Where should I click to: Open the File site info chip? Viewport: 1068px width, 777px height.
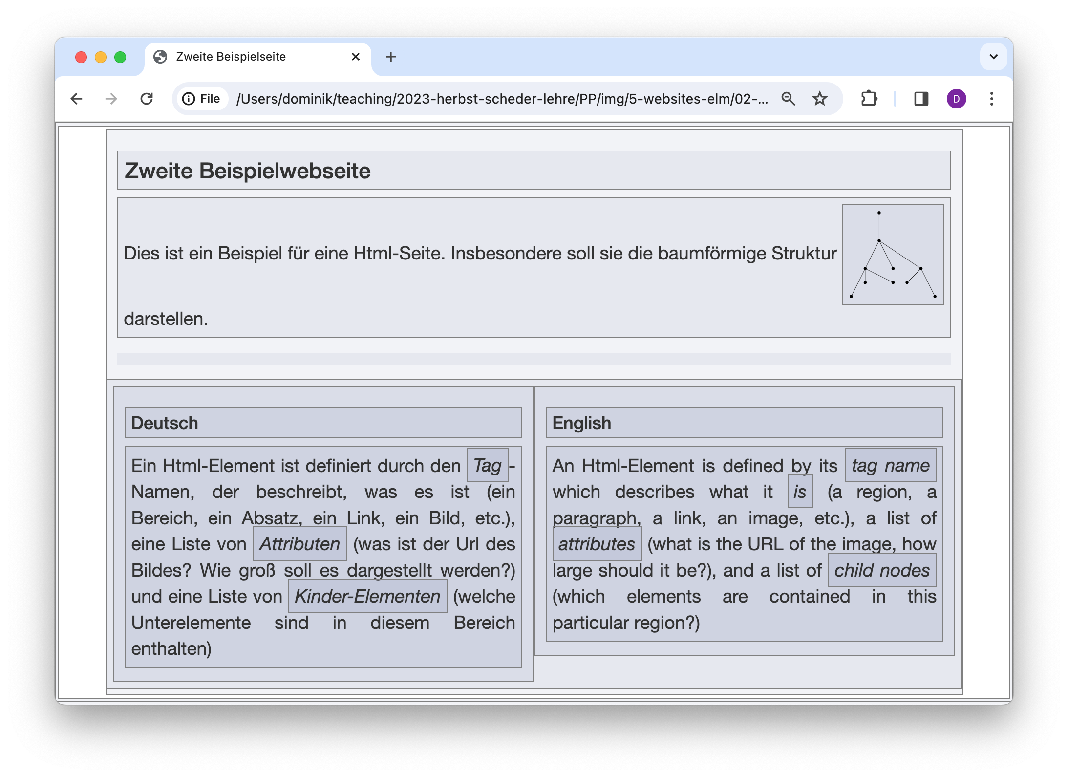(x=201, y=99)
